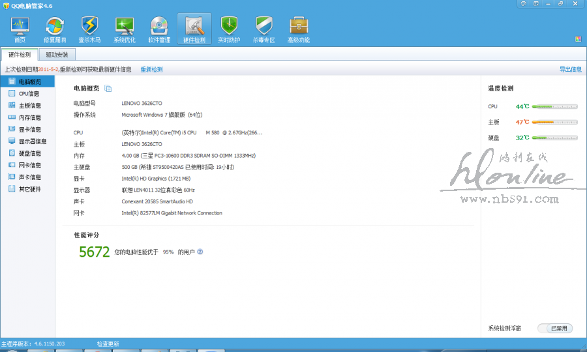Click 导出信息 export info link

pos(570,69)
